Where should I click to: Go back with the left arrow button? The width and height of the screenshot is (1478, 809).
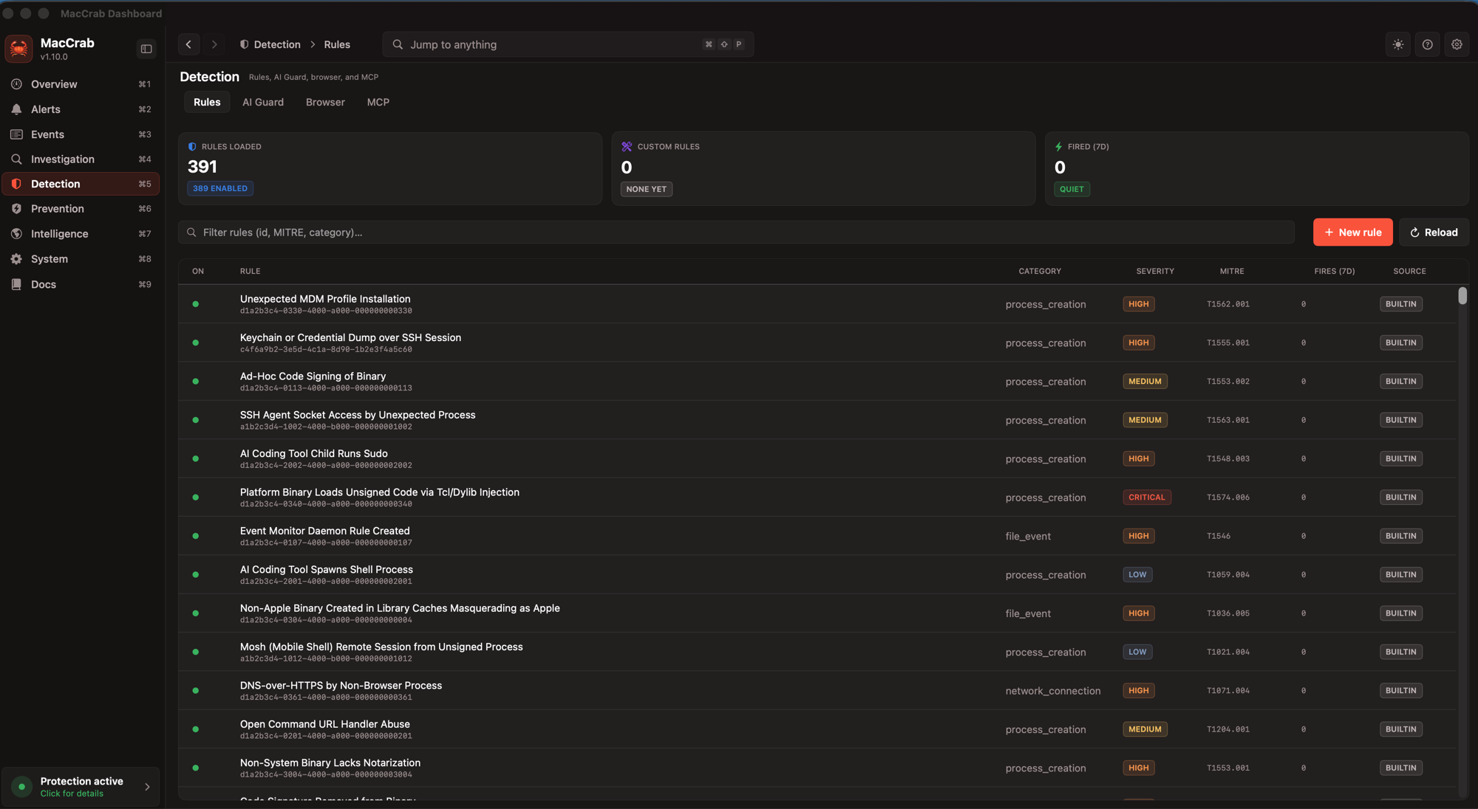click(x=189, y=44)
